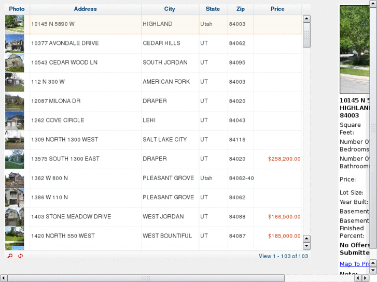Select address 10543 CEDAR WOOD LN

tap(64, 63)
